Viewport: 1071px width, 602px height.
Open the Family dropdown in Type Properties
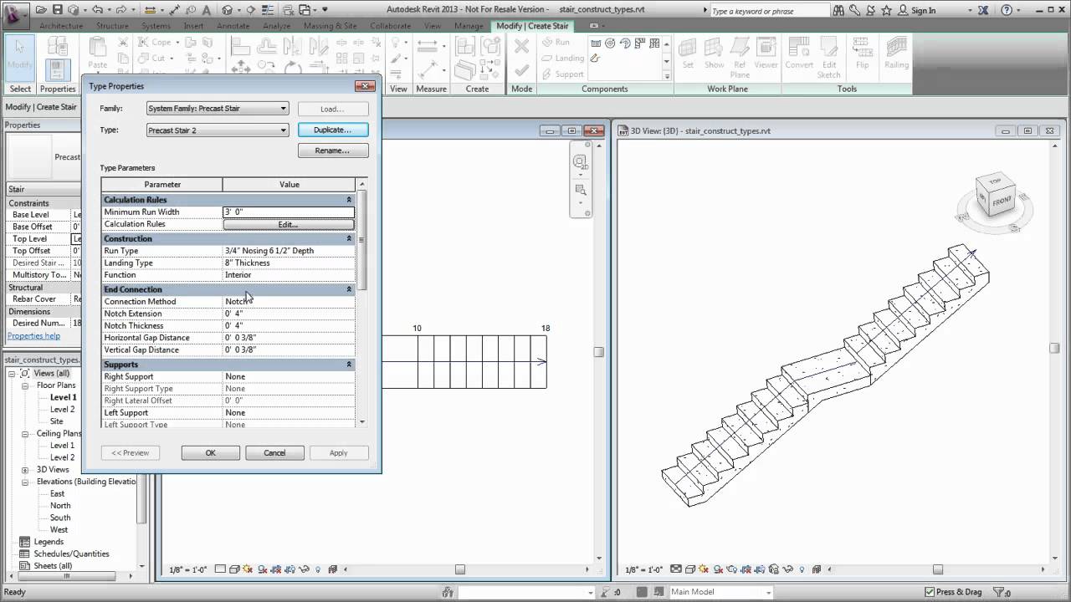(x=283, y=108)
